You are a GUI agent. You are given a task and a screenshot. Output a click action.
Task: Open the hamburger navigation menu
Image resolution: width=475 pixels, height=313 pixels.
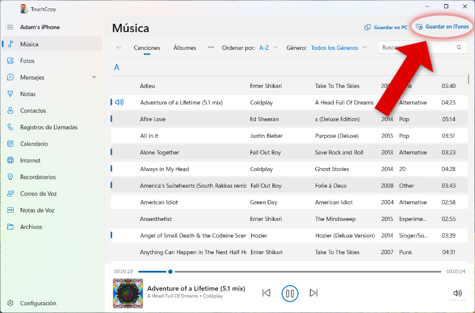(x=10, y=27)
